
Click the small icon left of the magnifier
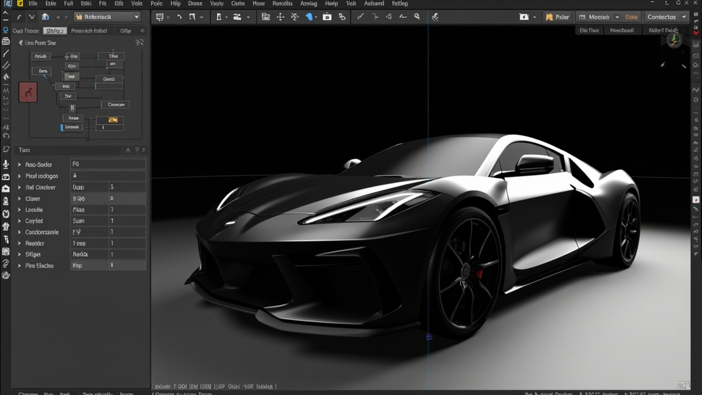click(x=403, y=17)
